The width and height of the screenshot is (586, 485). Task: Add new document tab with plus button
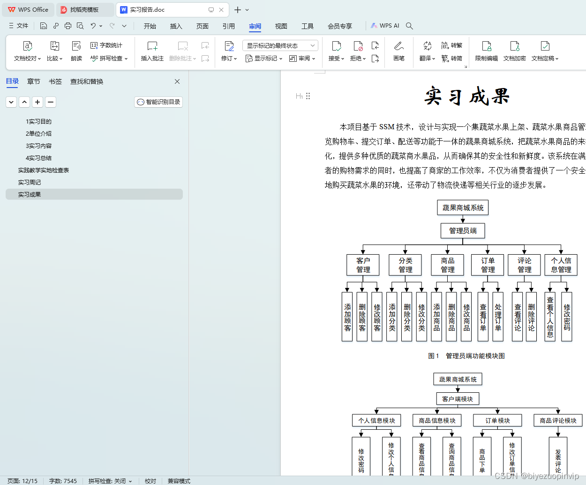[238, 10]
